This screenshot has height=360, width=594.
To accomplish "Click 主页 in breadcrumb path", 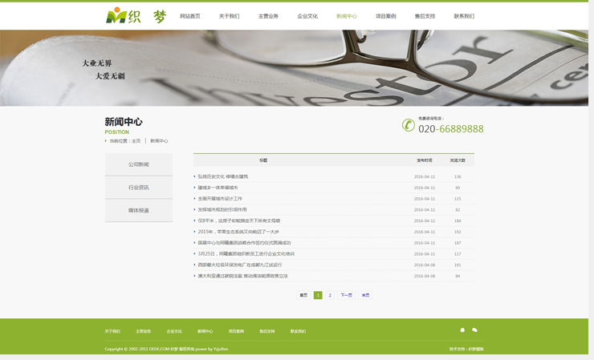I will click(x=136, y=141).
